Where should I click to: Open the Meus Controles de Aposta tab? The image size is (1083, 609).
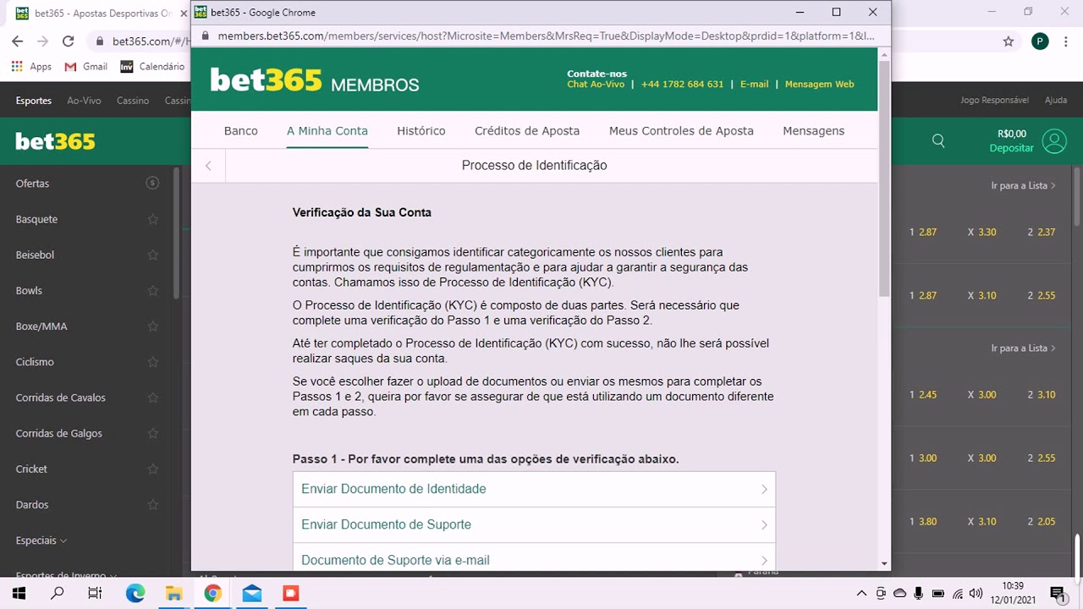click(x=681, y=131)
